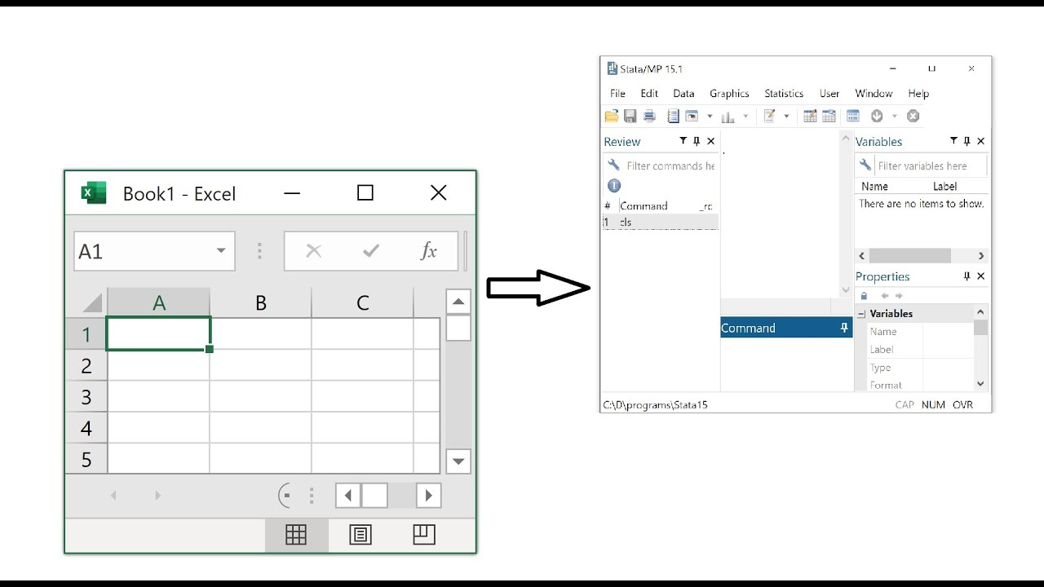
Task: Click Excel horizontal scrollbar right arrow
Action: tap(428, 495)
